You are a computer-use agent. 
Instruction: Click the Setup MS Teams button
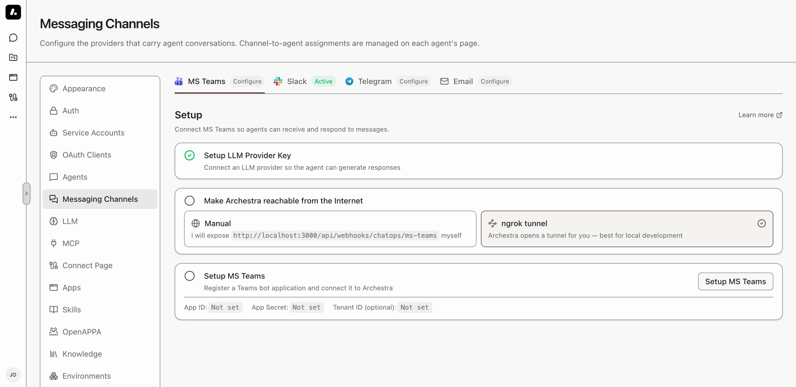[735, 282]
